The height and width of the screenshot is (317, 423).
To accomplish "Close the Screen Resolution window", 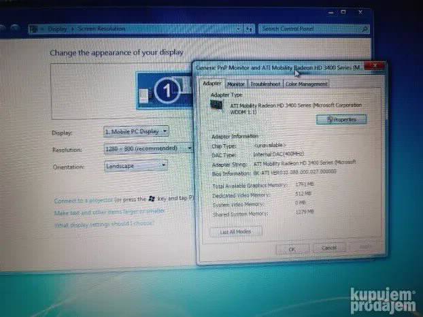I will click(x=360, y=12).
